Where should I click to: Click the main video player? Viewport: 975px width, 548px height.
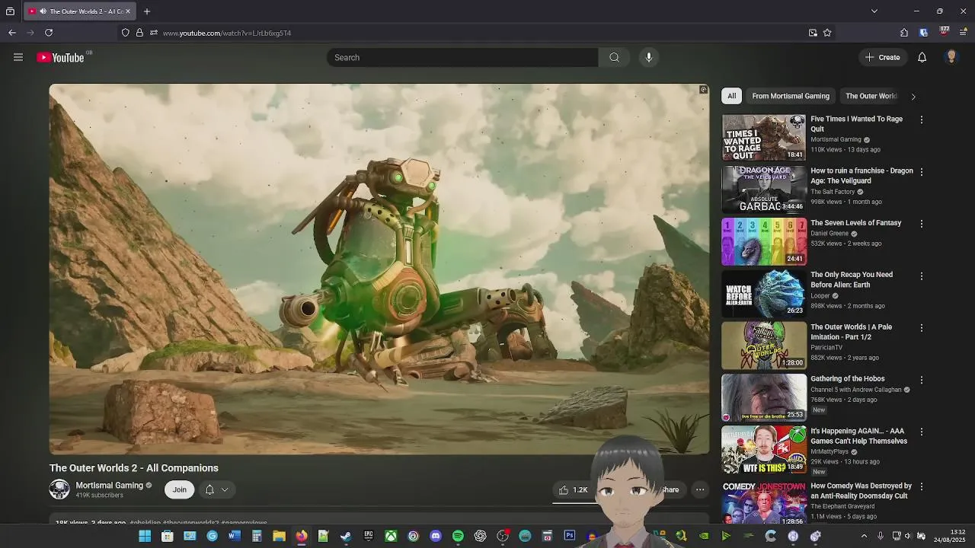379,269
